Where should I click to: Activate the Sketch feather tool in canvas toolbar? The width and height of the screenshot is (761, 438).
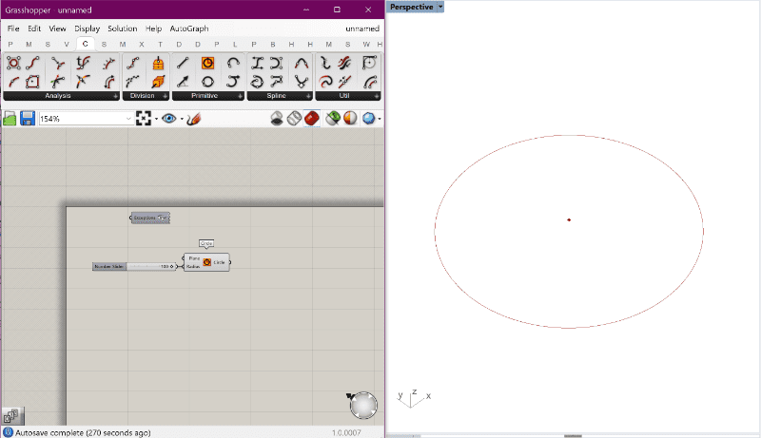193,119
